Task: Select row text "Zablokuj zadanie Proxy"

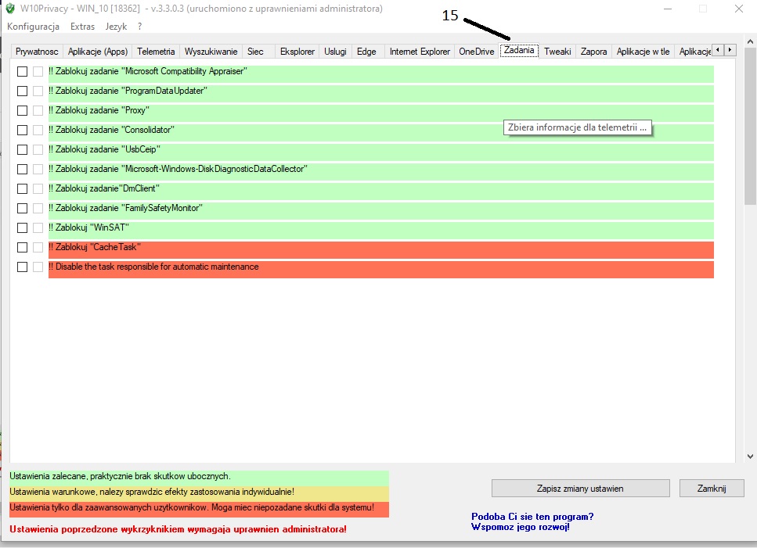Action: (99, 110)
